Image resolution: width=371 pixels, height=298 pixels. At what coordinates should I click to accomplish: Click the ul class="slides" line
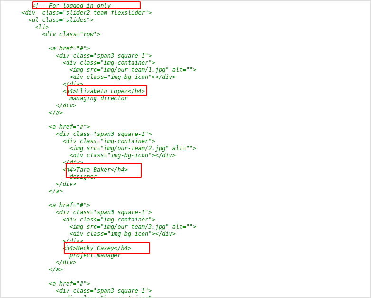pos(61,19)
